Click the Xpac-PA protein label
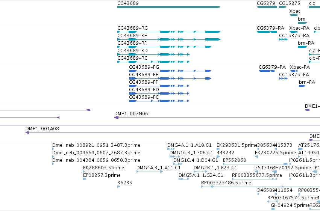This screenshot has height=211, width=320. coord(300,67)
